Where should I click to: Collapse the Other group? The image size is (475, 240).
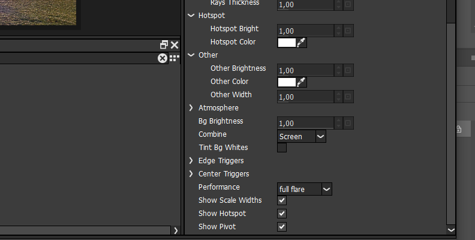[191, 55]
